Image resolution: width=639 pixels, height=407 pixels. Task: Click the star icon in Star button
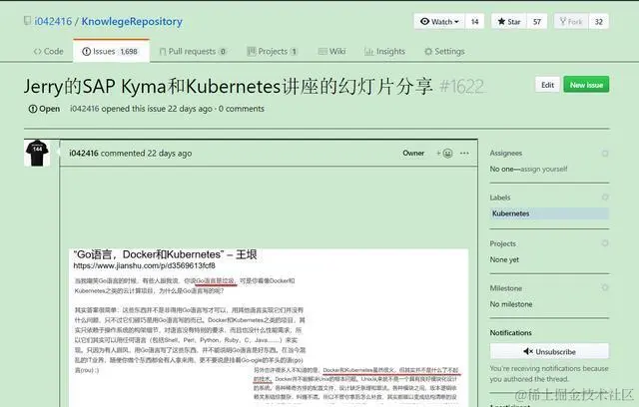coord(501,21)
